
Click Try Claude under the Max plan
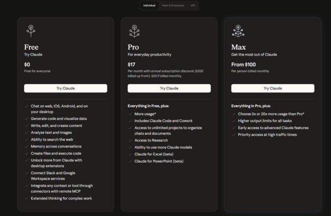click(273, 88)
